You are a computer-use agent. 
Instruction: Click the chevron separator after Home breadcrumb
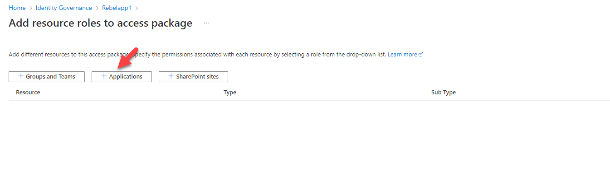pos(31,8)
